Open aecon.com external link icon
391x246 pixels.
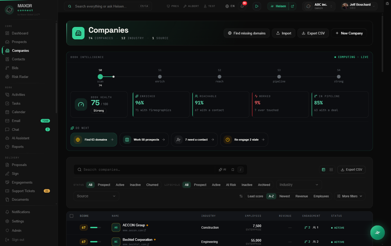pyautogui.click(x=145, y=230)
